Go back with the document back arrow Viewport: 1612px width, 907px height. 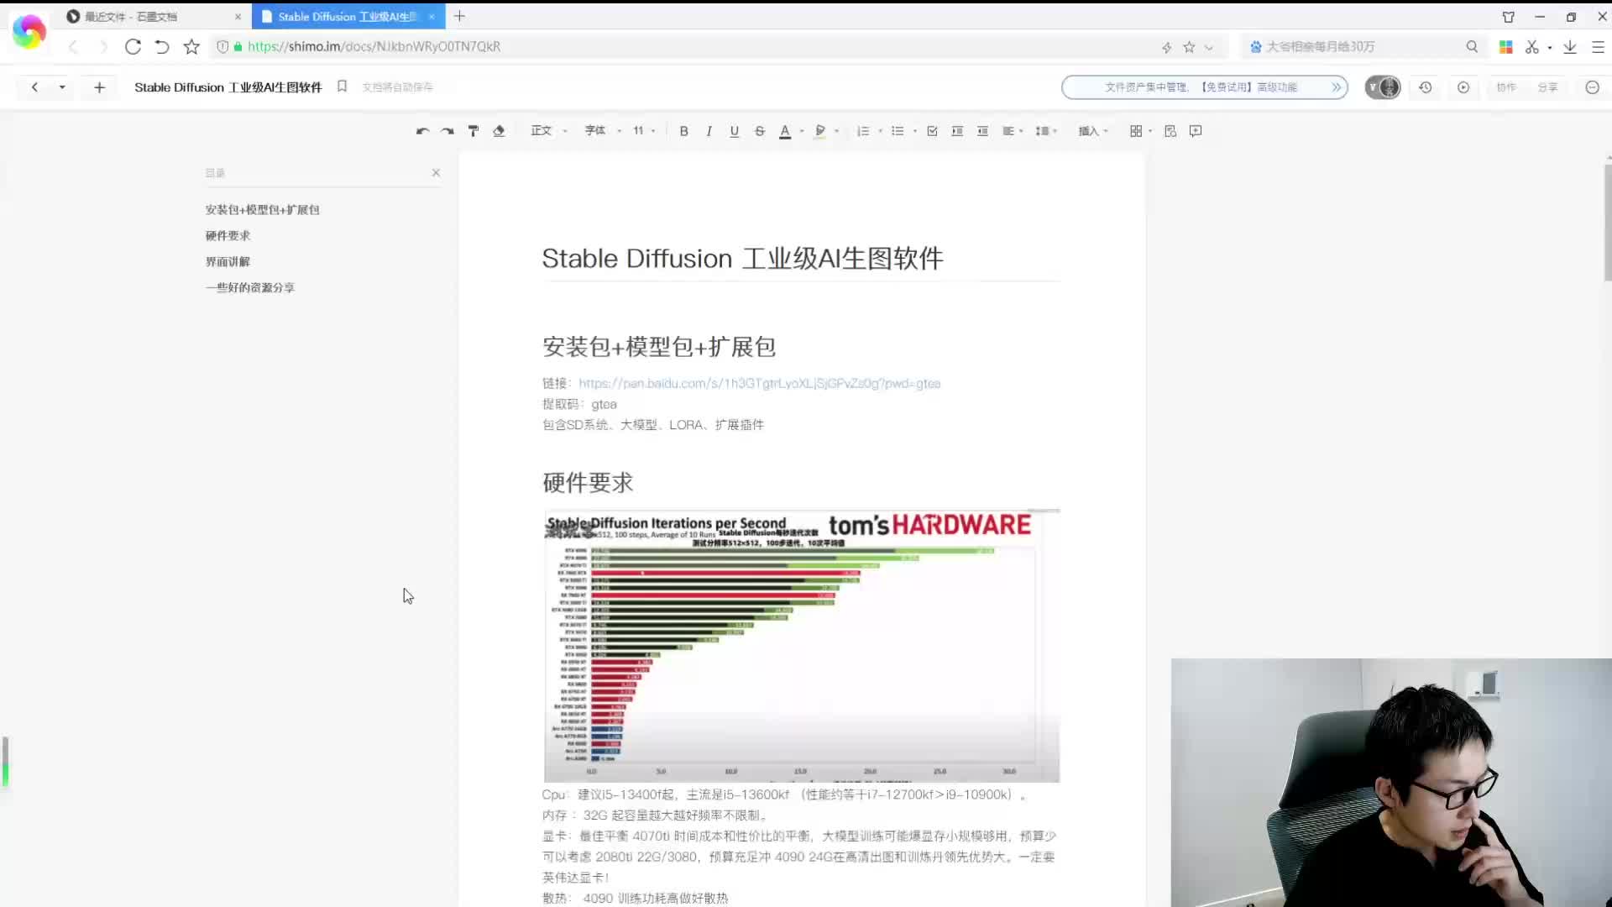tap(34, 87)
